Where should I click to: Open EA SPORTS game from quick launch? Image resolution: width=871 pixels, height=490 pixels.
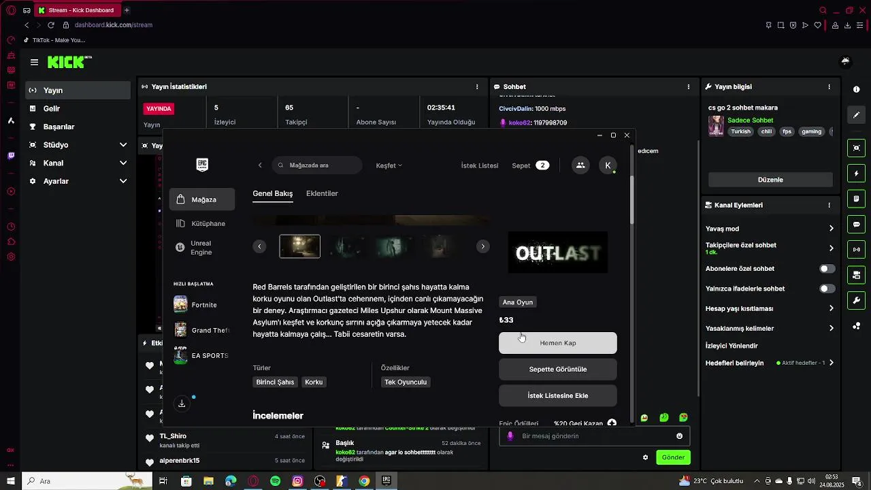click(x=201, y=355)
